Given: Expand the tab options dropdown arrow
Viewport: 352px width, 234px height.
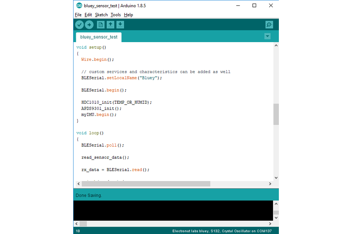Looking at the screenshot, I should click(x=268, y=36).
